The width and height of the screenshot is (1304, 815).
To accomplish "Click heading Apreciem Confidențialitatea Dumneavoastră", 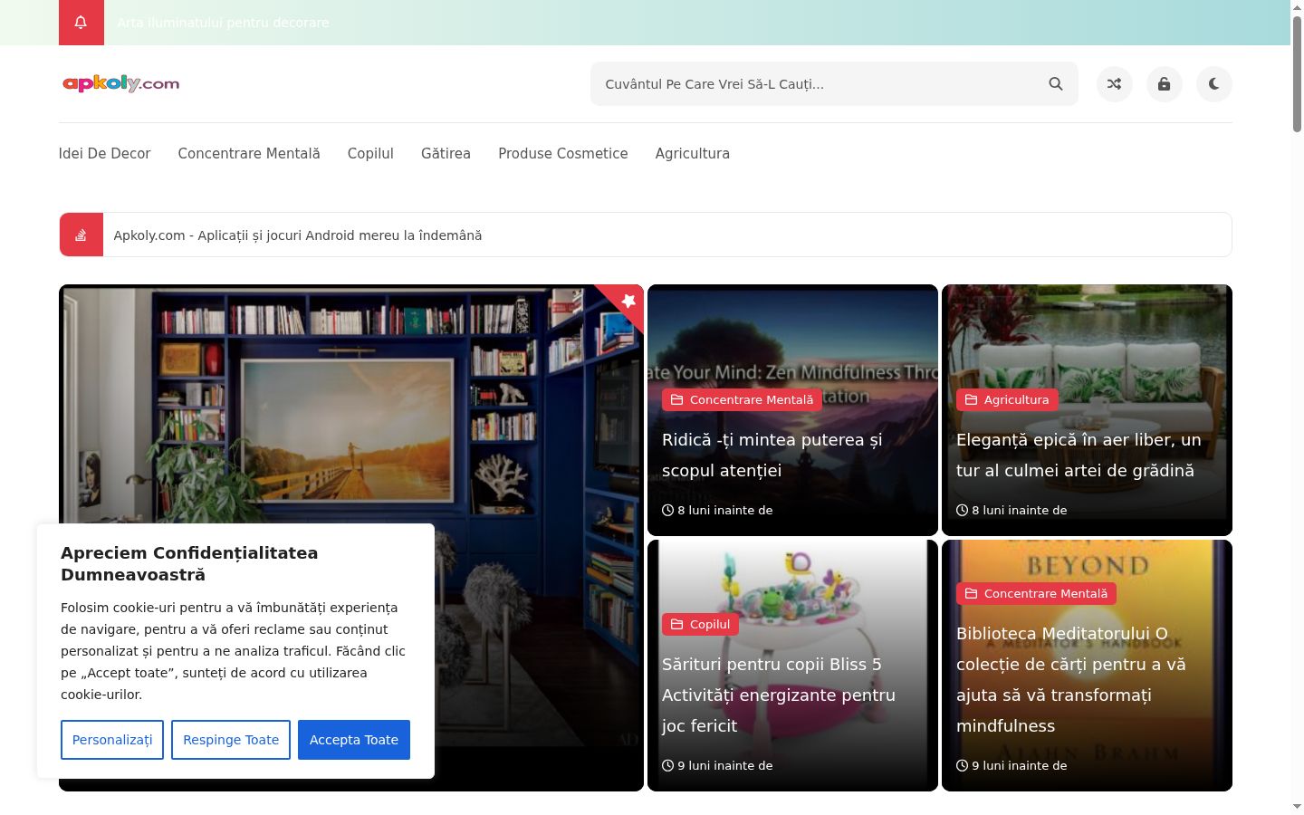I will click(x=189, y=564).
